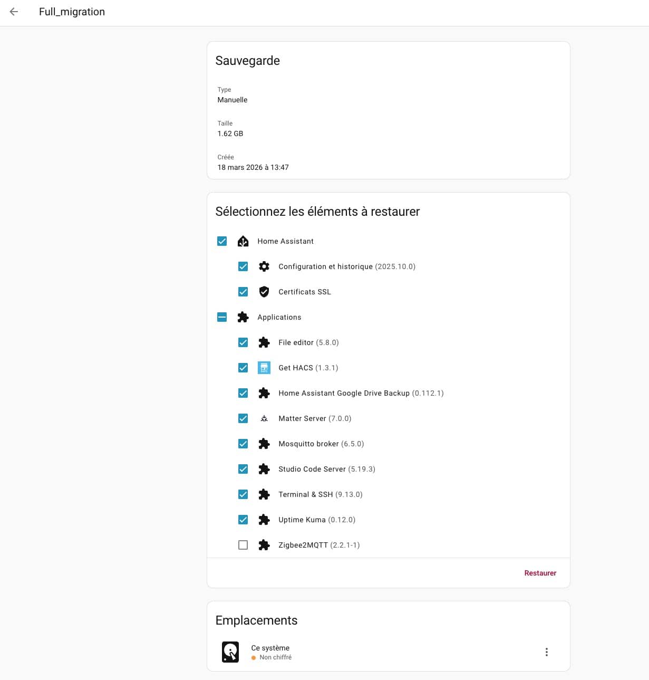This screenshot has height=680, width=649.
Task: Click the Mosquitto broker puzzle icon
Action: tap(264, 444)
